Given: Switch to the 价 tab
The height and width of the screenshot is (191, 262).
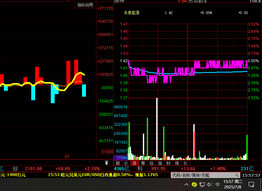Looking at the screenshot, I should coord(186,163).
